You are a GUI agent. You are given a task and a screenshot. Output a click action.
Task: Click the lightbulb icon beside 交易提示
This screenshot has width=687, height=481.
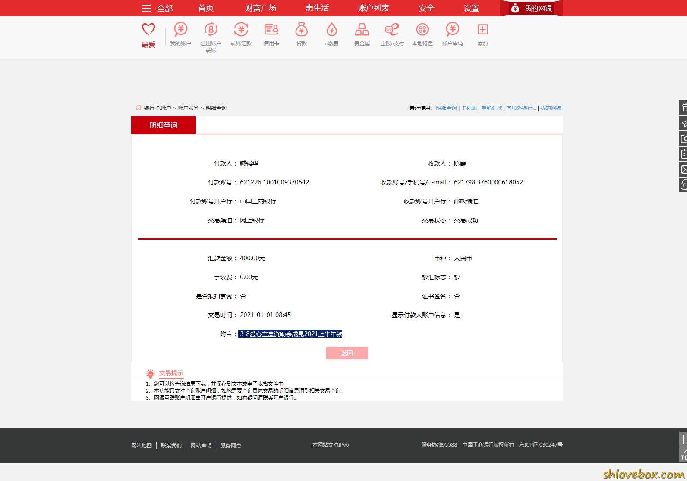tap(150, 374)
